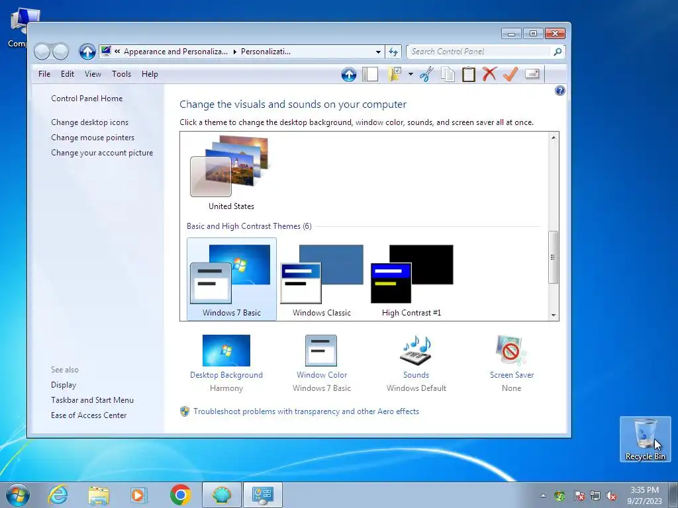This screenshot has width=678, height=508.
Task: Go to Control Panel Home
Action: pos(87,99)
